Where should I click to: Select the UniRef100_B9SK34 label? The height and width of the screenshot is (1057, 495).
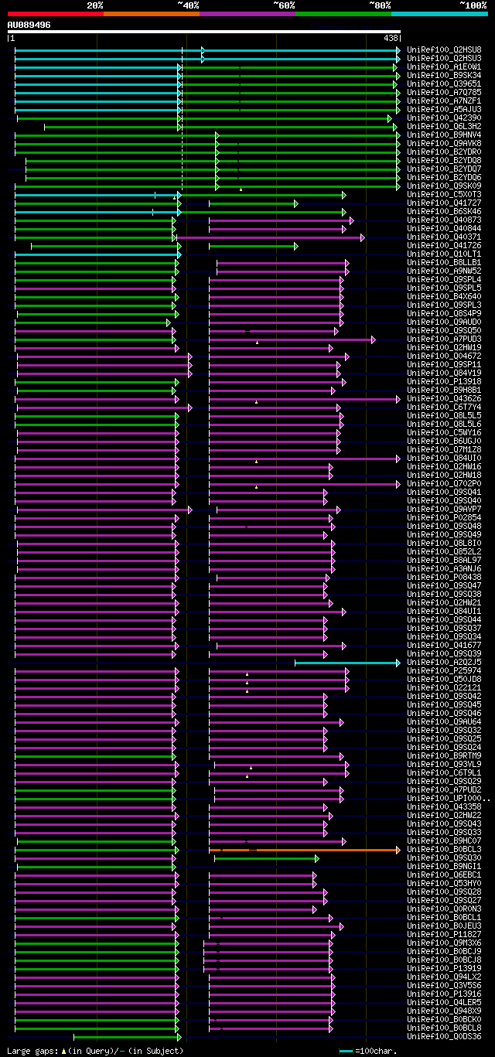click(444, 75)
